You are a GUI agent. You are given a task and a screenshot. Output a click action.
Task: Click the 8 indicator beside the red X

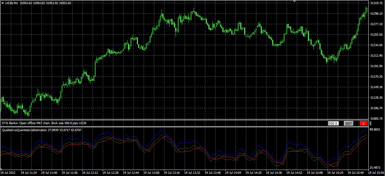(x=371, y=123)
